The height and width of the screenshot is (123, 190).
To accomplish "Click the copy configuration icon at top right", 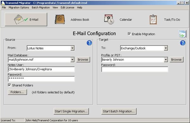I will (182, 34).
